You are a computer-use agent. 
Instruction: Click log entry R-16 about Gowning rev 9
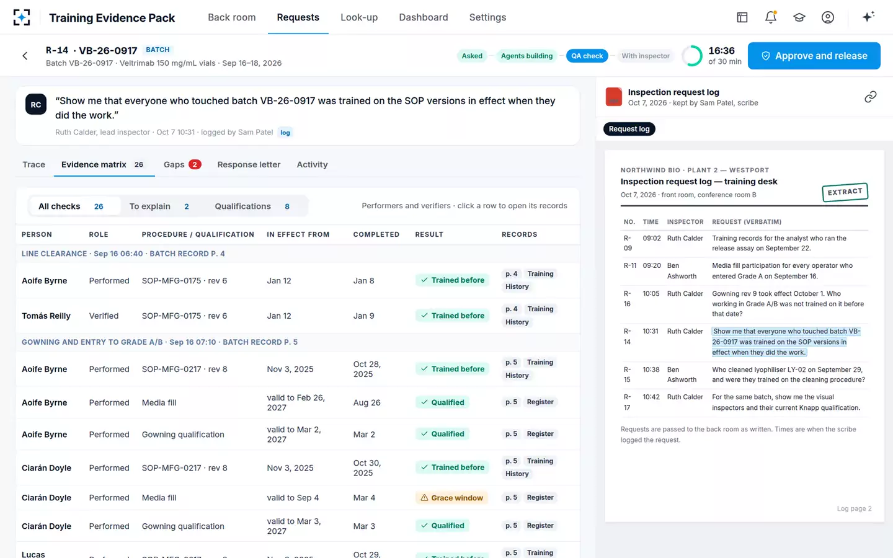click(x=744, y=304)
